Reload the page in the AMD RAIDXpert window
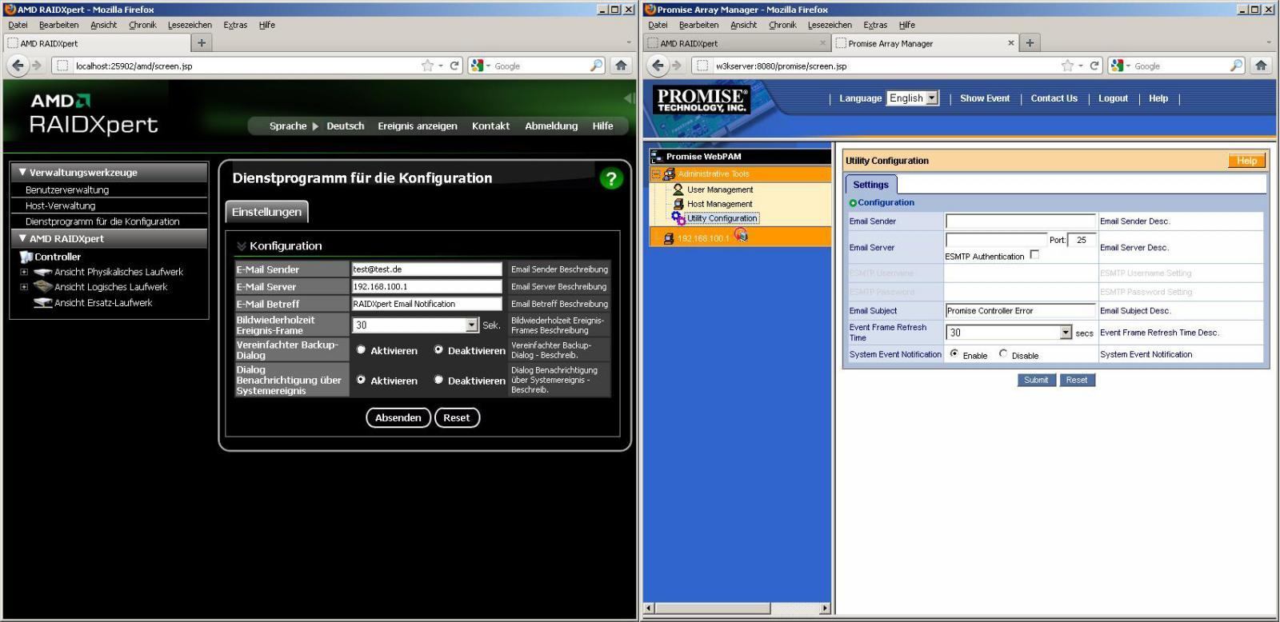The image size is (1280, 622). point(454,66)
